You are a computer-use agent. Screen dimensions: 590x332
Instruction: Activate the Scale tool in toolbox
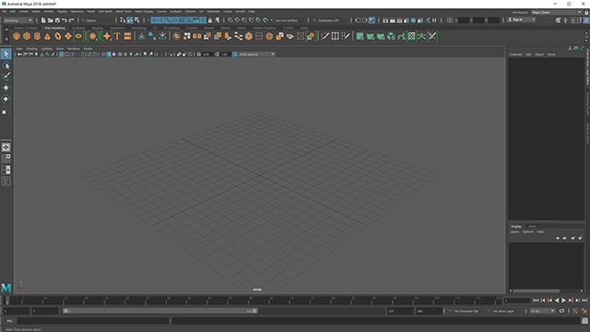coord(6,111)
